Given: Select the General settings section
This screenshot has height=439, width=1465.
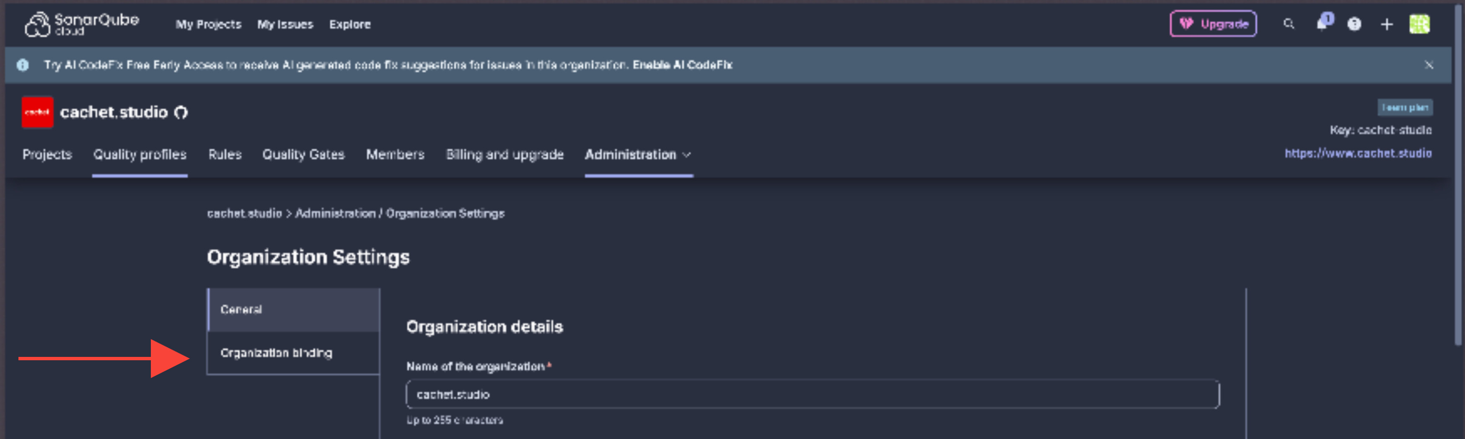Looking at the screenshot, I should click(293, 310).
